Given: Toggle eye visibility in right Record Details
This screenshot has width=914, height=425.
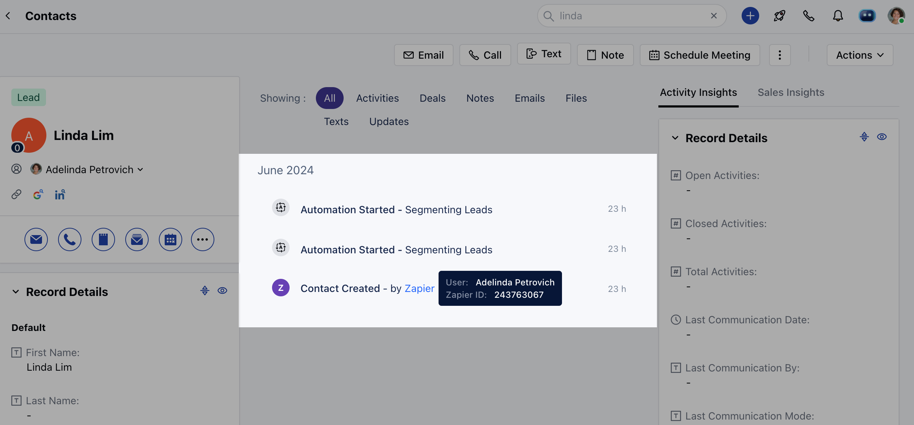Looking at the screenshot, I should [882, 137].
